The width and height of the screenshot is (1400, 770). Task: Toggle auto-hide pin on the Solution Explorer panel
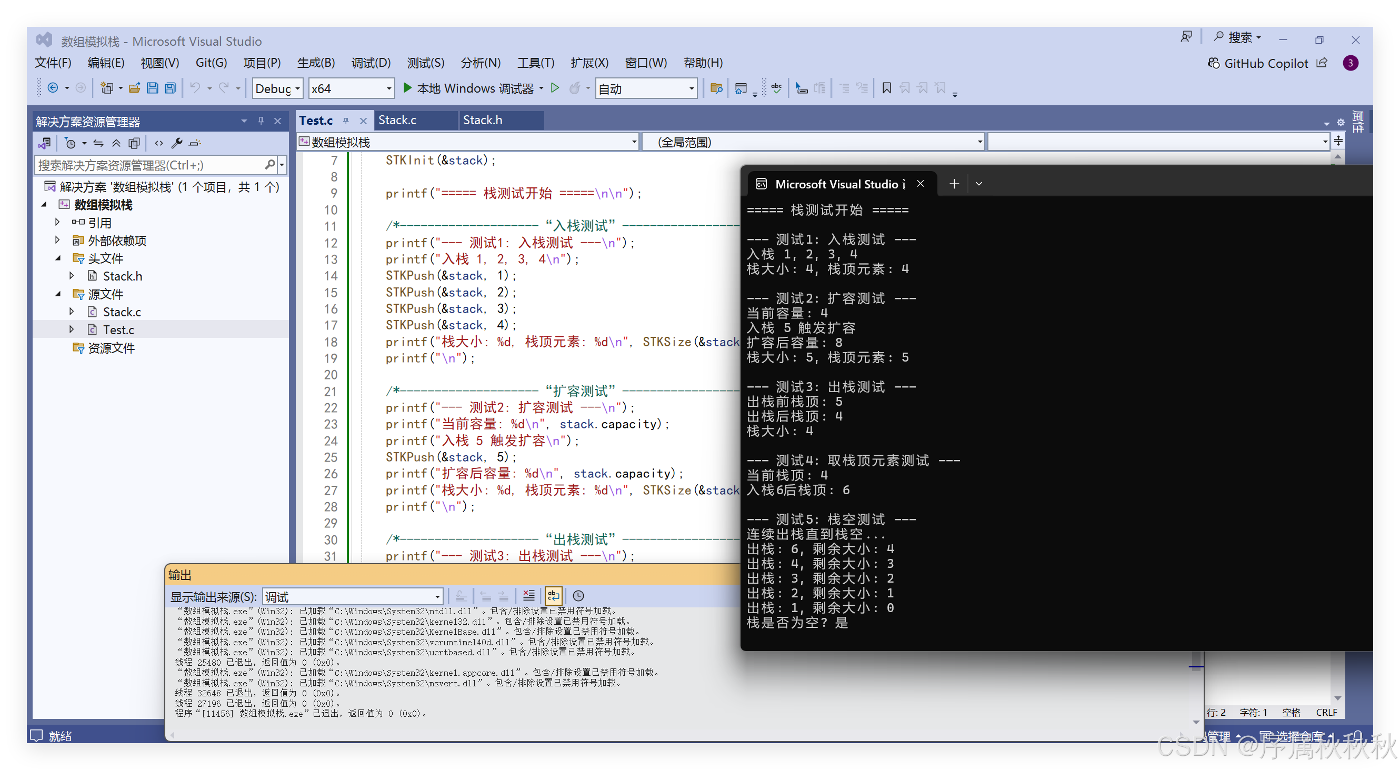[x=261, y=121]
